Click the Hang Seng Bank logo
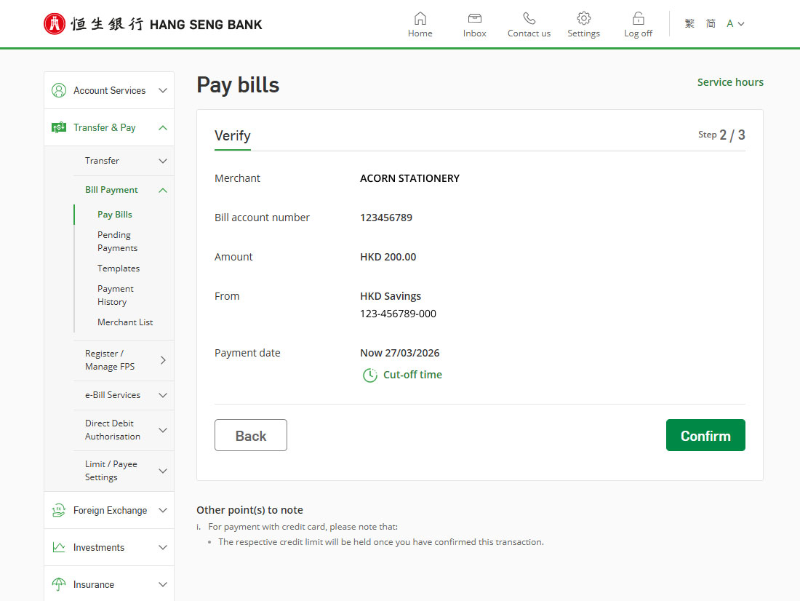This screenshot has width=800, height=601. point(153,24)
